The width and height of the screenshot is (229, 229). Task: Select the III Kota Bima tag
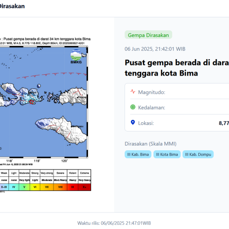(x=167, y=154)
